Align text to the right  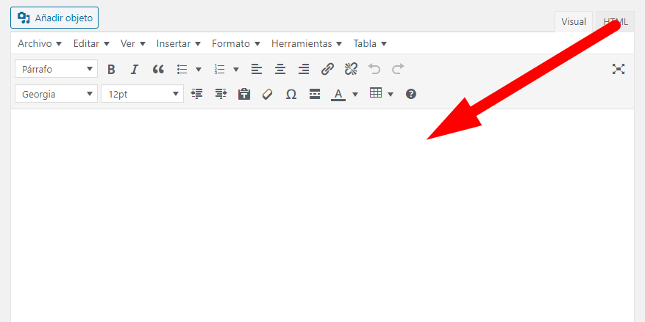(304, 70)
